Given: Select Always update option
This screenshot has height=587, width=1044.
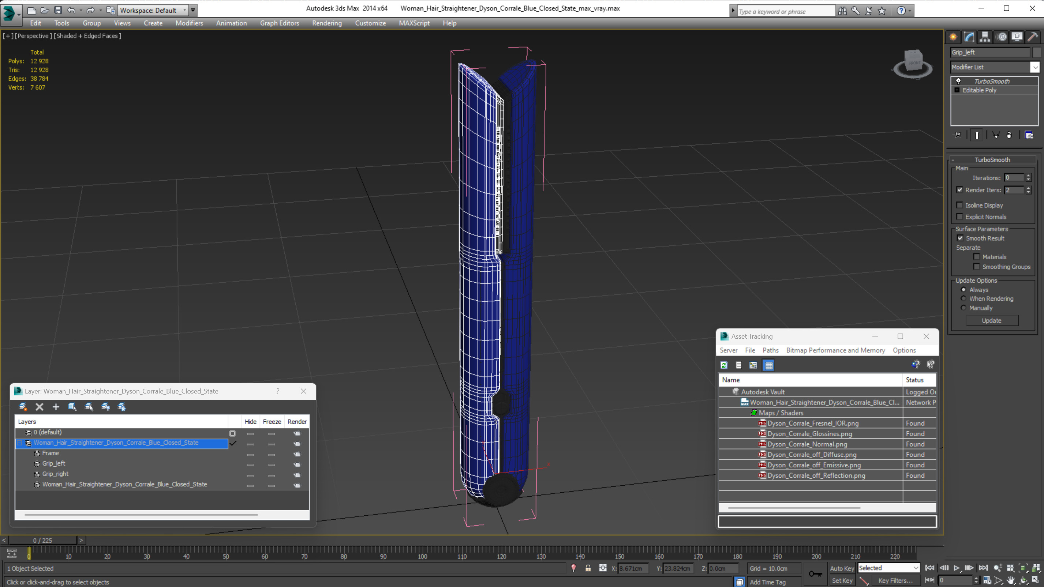Looking at the screenshot, I should click(x=963, y=289).
